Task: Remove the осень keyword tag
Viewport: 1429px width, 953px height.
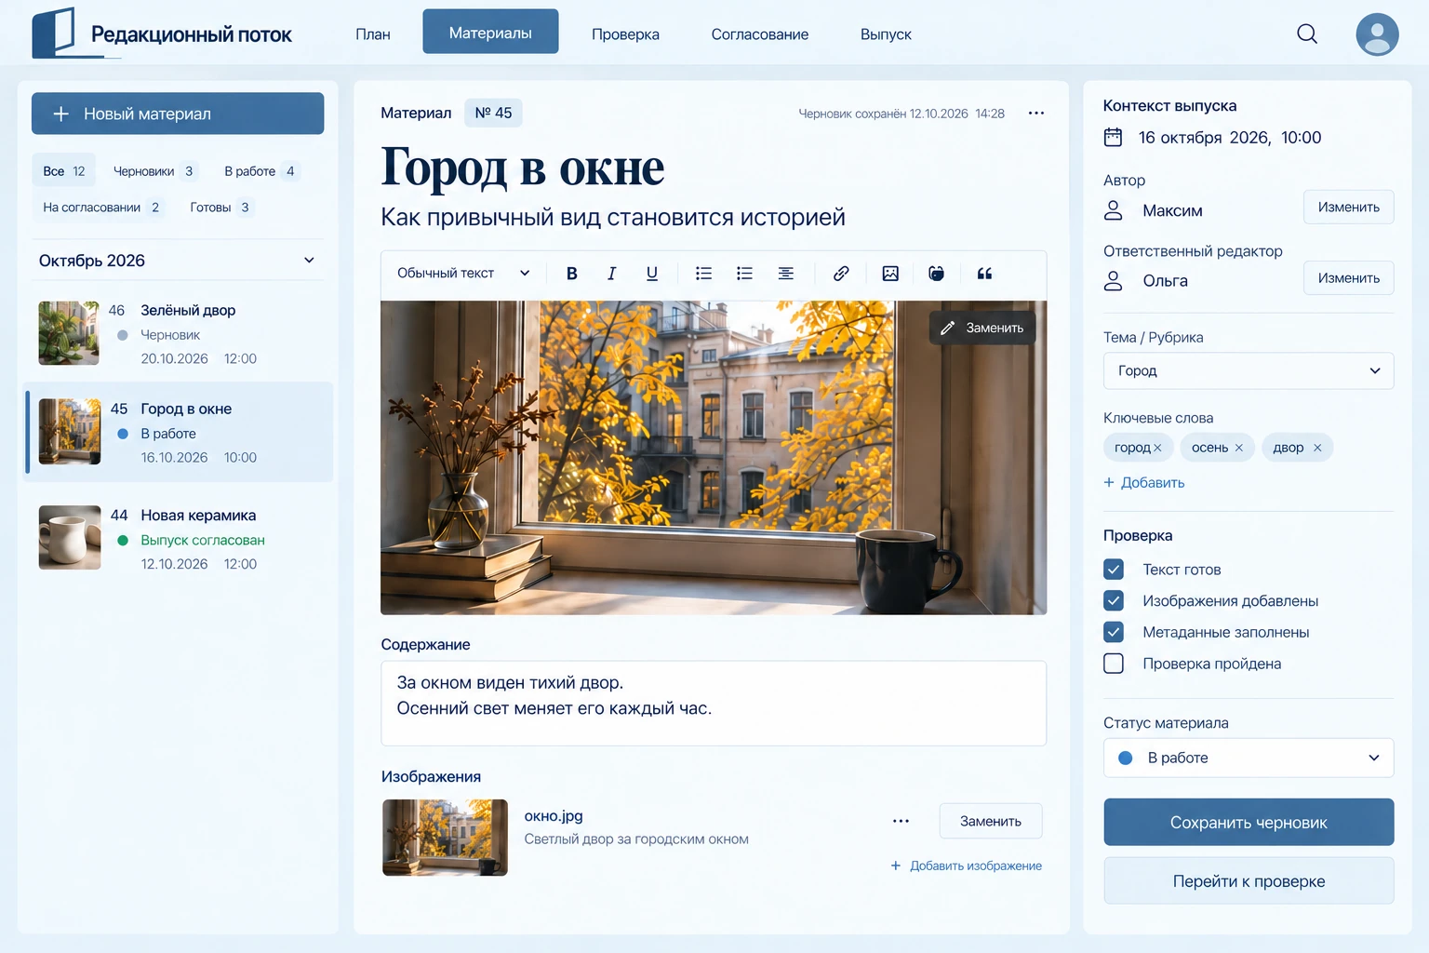Action: point(1239,448)
